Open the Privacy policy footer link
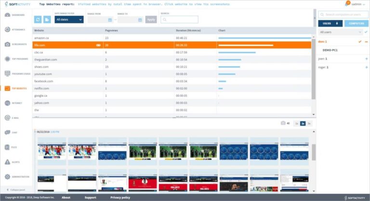This screenshot has height=201, width=370. pyautogui.click(x=120, y=198)
